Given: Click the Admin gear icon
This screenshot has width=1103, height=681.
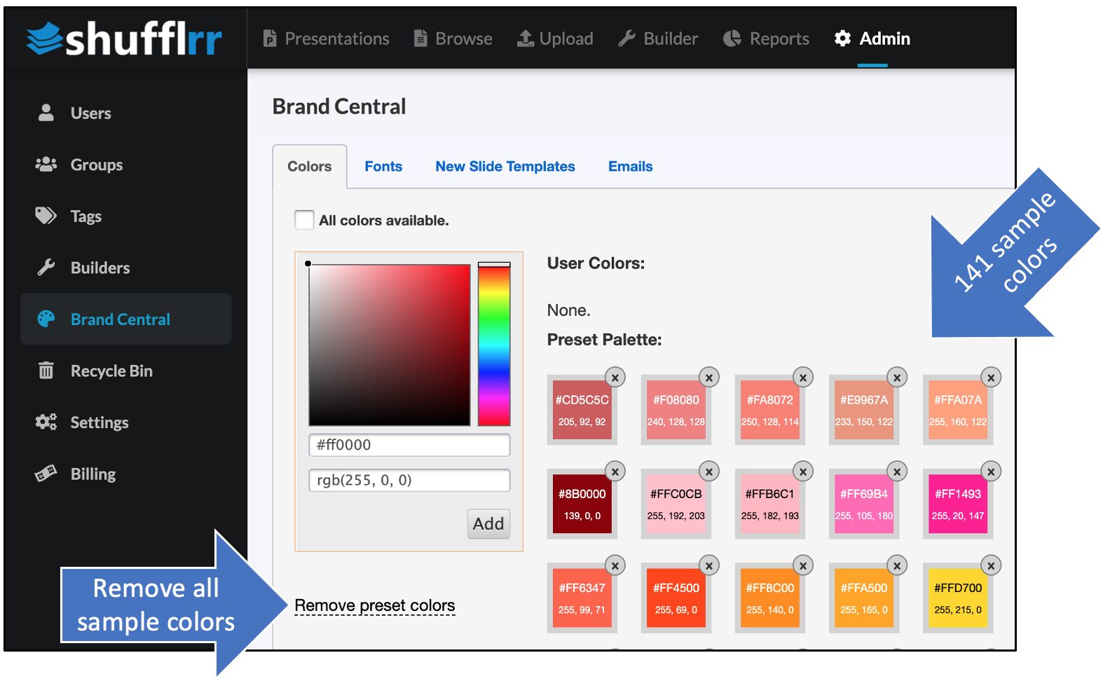Looking at the screenshot, I should [x=842, y=39].
